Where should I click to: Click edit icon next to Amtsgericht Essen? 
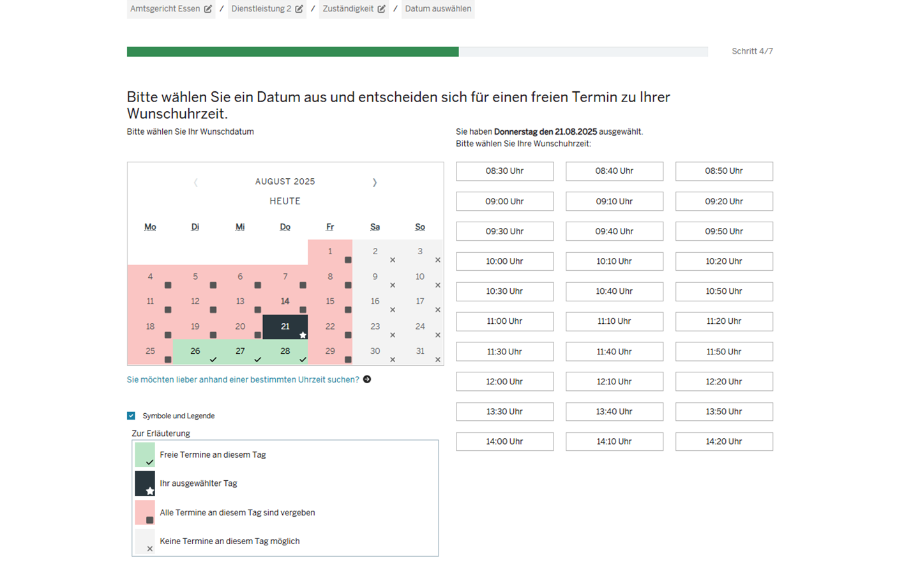click(x=207, y=9)
